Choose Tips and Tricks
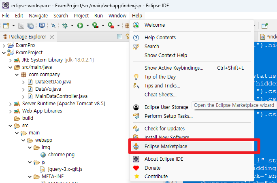Viewport: 277px width, 183px height. tap(192, 86)
